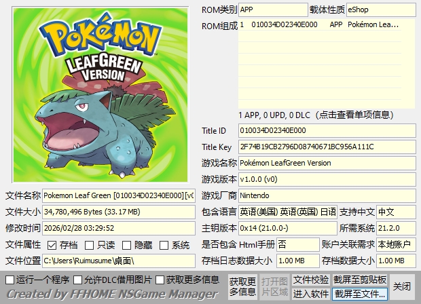Click 截屏至剪贴板 button
This screenshot has width=421, height=304.
360,280
